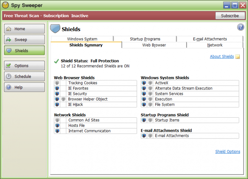Image resolution: width=248 pixels, height=179 pixels.
Task: Click the ActiveX biohazard icon
Action: click(x=150, y=83)
